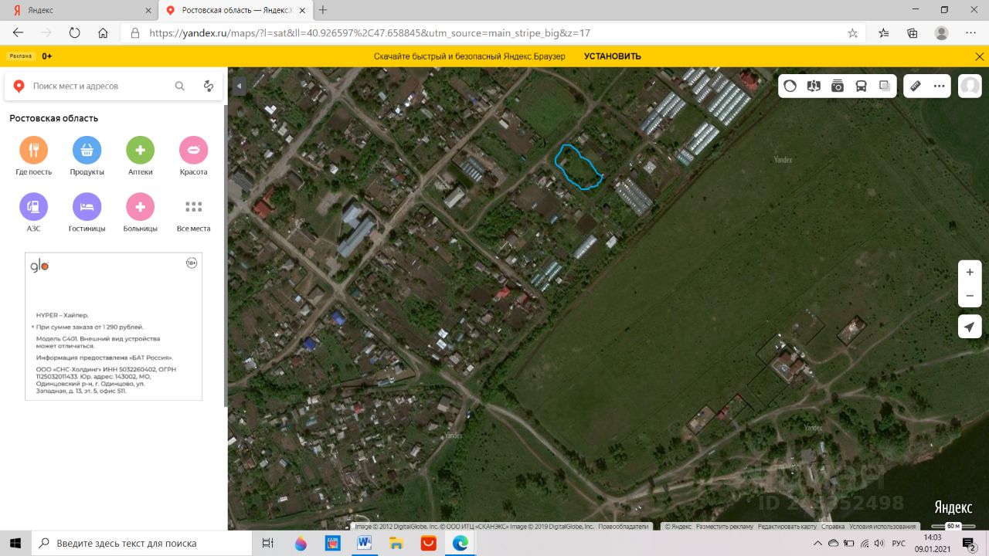Select the 'Где поесть' category
The image size is (989, 556).
click(x=33, y=157)
